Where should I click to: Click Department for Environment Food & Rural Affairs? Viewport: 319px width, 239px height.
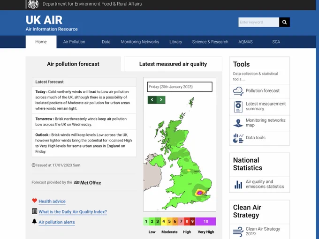click(x=92, y=4)
